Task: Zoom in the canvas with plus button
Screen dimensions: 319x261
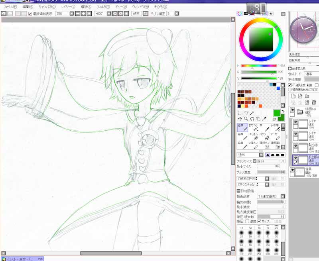Action: click(83, 14)
